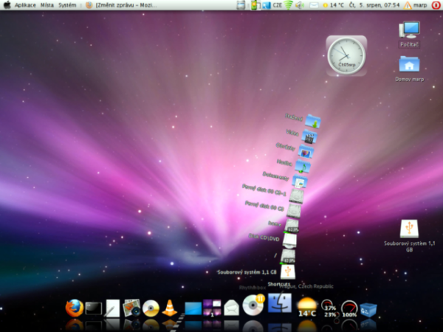Open the calendar from date Čt, 5. srpen, 07:54

[x=374, y=5]
